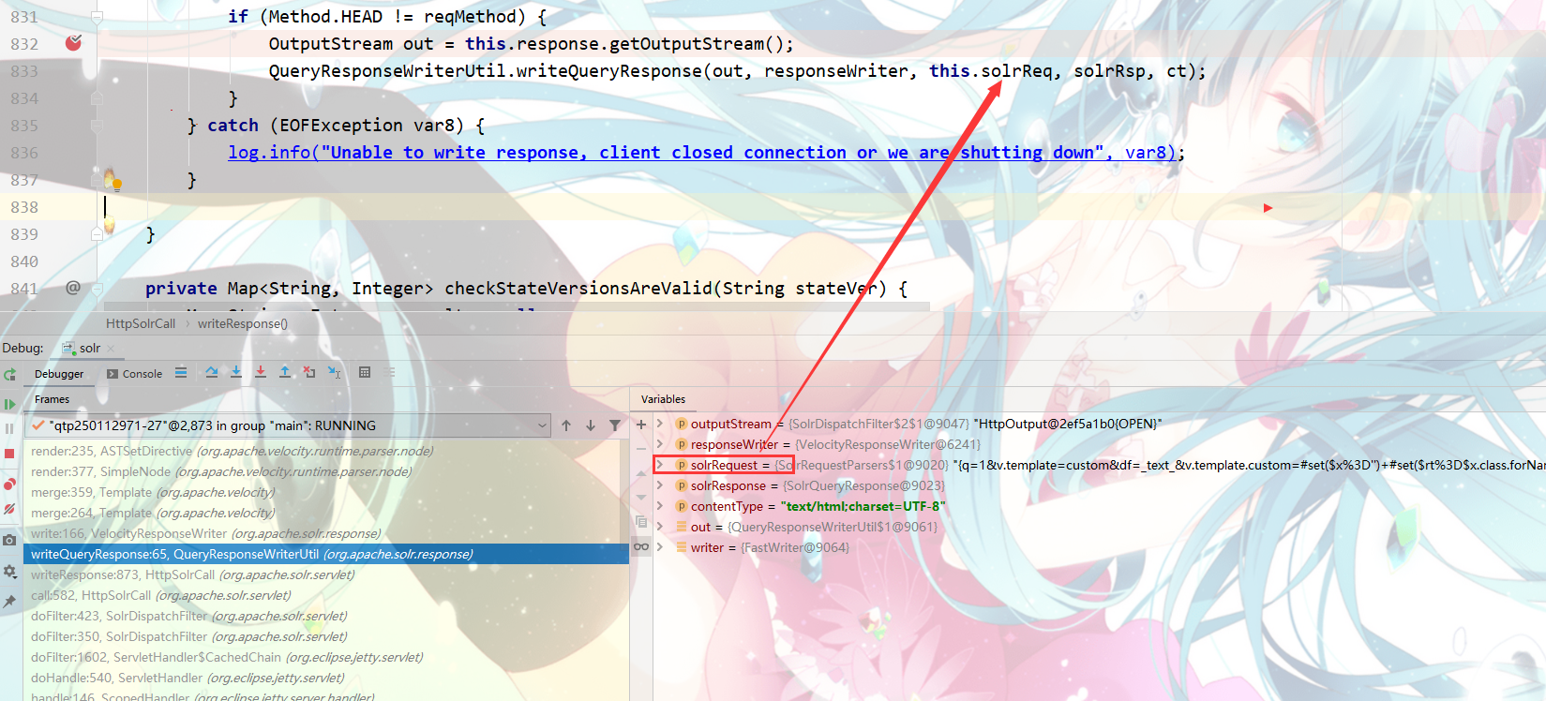Stop the debug session with red square
This screenshot has width=1546, height=701.
(9, 454)
